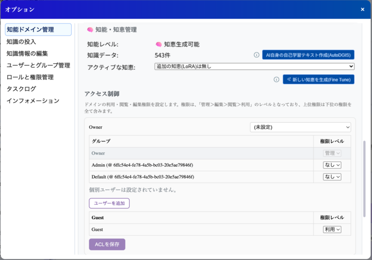Go to 知識情報の編集 in sidebar
Viewport: 372px width, 260px height.
[27, 53]
